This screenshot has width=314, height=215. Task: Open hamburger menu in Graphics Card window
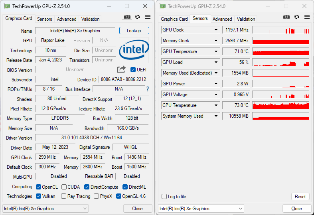[148, 17]
